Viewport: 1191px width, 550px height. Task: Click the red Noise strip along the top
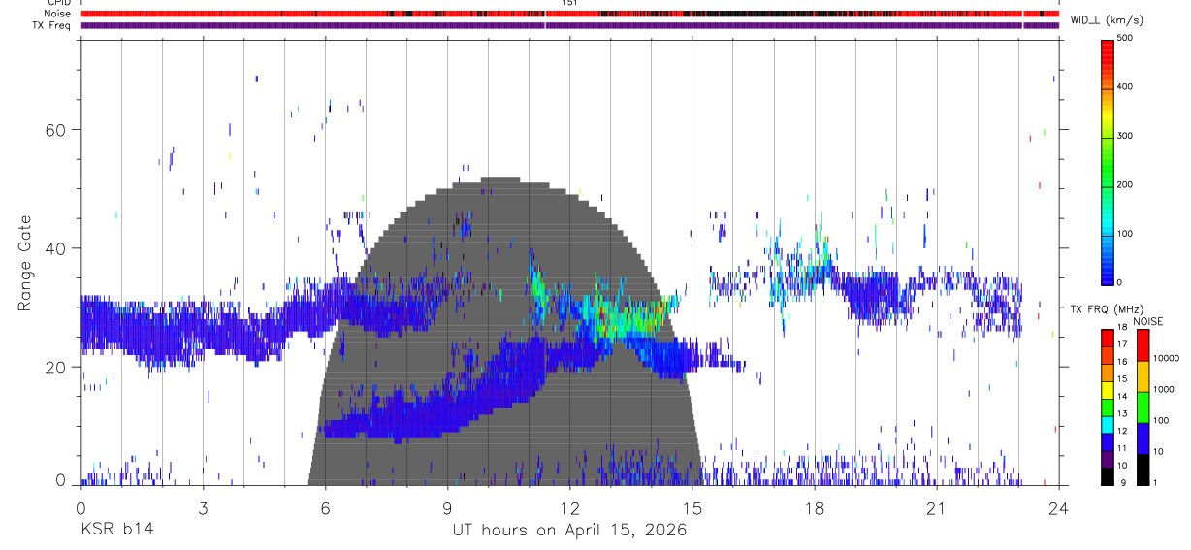point(569,14)
